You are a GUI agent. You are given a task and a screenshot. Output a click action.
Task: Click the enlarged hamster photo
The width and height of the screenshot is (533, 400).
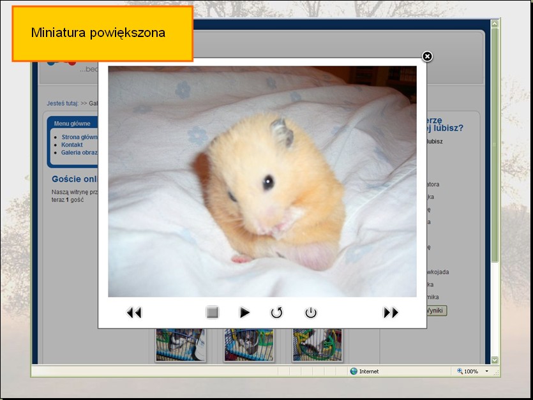262,181
